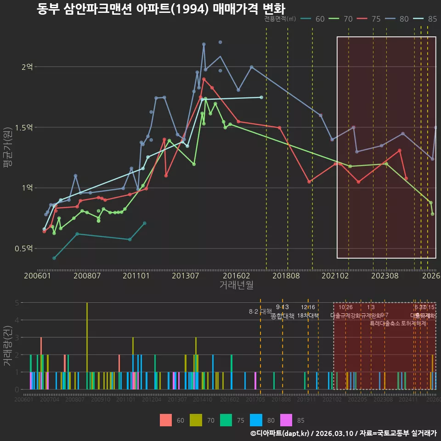
Task: Click the tallest olive volume bar reaching 5
Action: tap(87, 346)
